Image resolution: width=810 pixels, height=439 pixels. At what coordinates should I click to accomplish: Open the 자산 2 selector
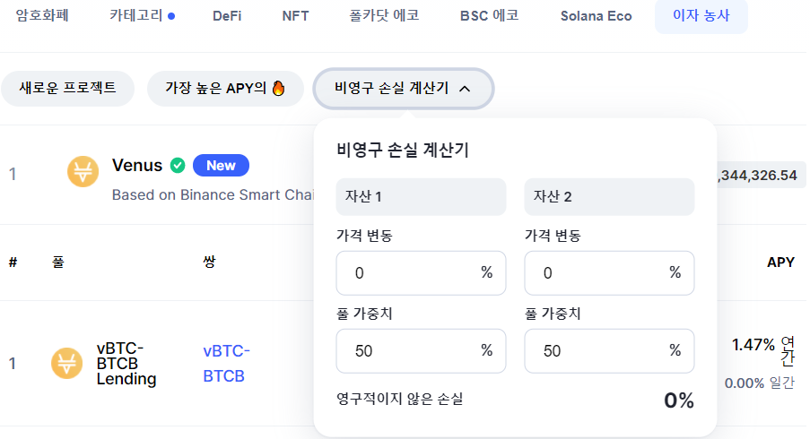point(609,196)
